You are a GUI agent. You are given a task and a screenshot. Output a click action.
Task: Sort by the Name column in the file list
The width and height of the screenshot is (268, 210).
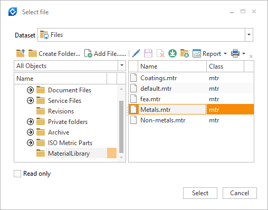pyautogui.click(x=172, y=66)
